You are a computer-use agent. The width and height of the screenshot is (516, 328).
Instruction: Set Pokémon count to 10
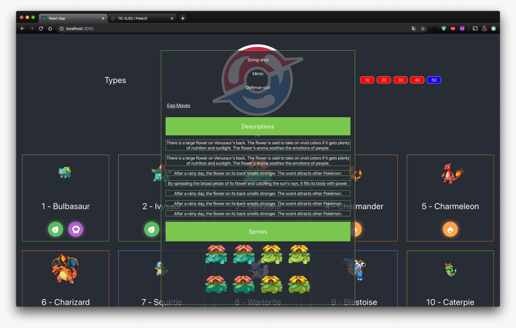(x=367, y=80)
